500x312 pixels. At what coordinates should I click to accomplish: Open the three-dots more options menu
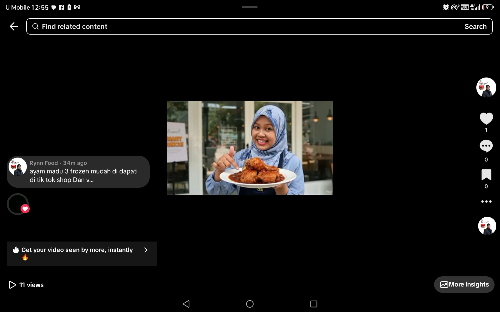pyautogui.click(x=486, y=201)
